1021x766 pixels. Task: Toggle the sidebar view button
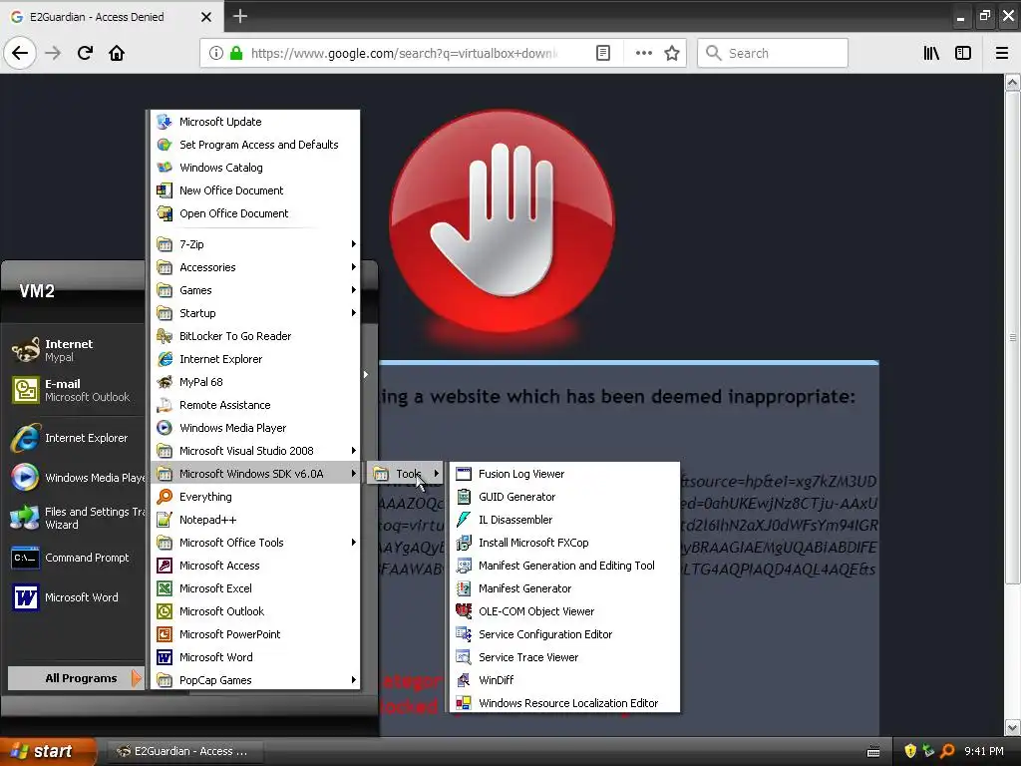pyautogui.click(x=963, y=53)
